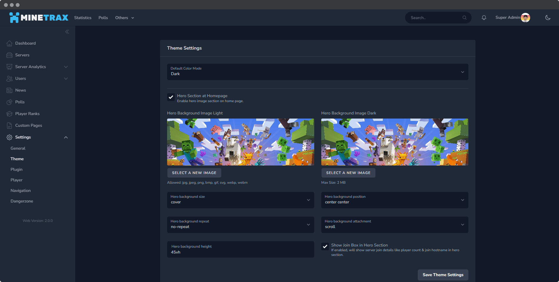Image resolution: width=559 pixels, height=282 pixels.
Task: Click the Settings gear icon
Action: point(9,137)
